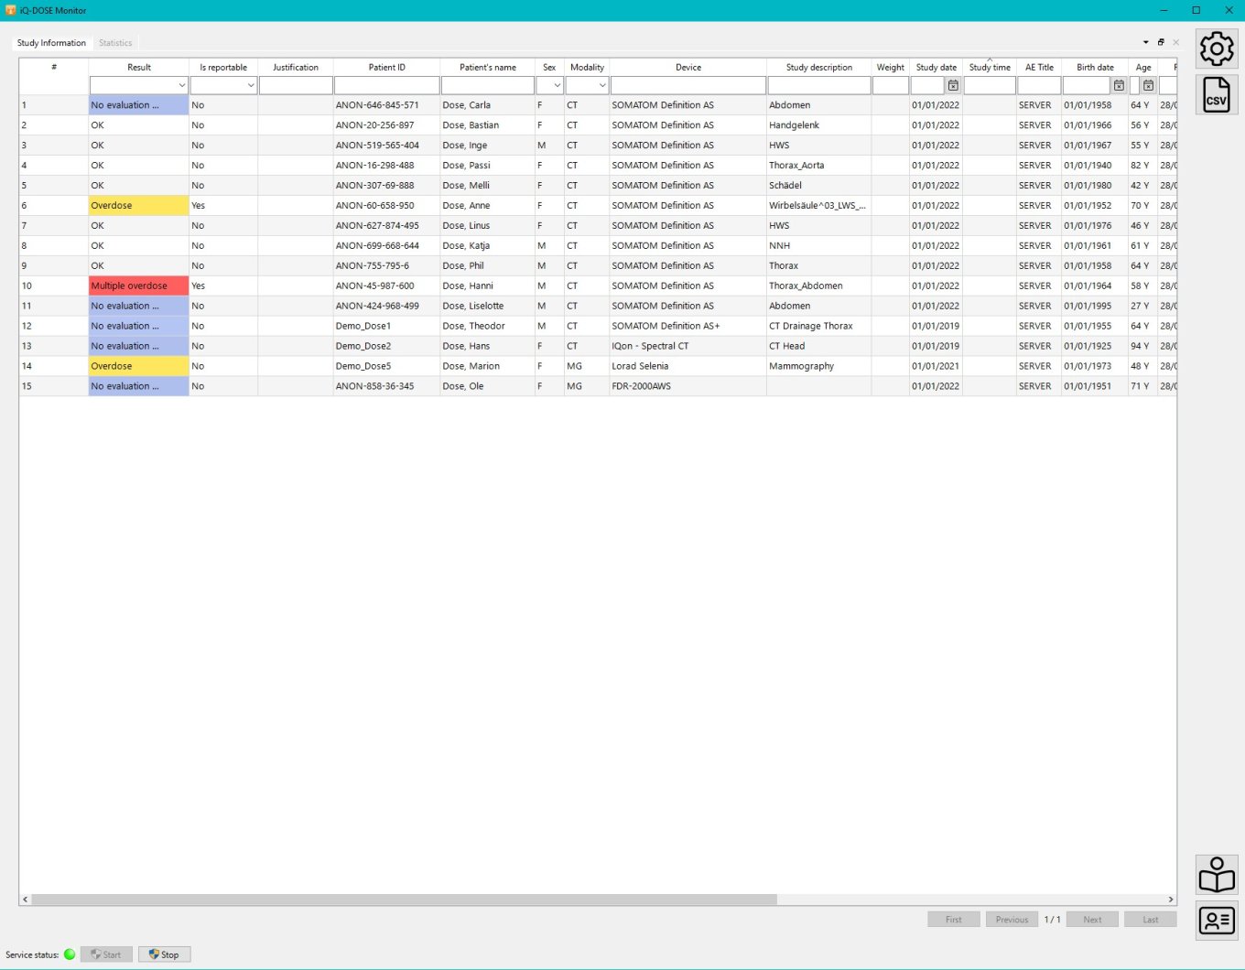Viewport: 1245px width, 970px height.
Task: Open the Modality filter dropdown
Action: 601,85
